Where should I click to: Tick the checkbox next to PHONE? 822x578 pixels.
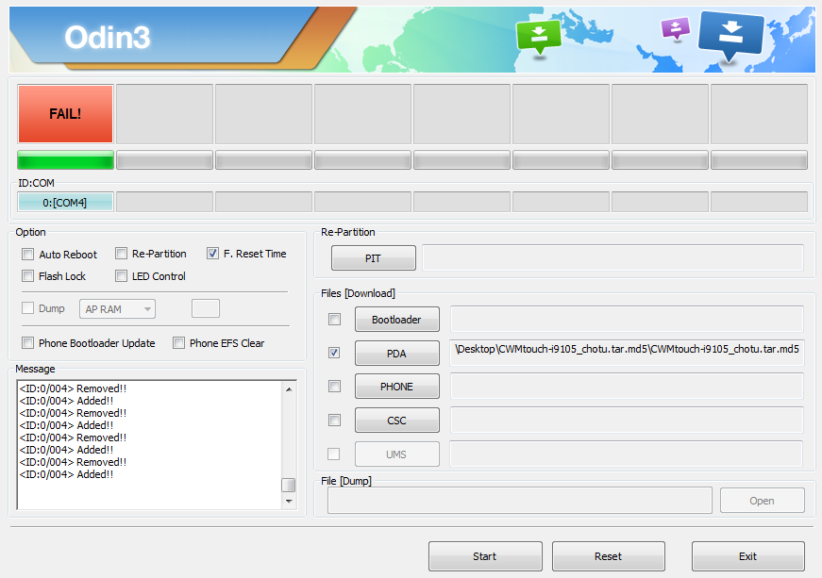coord(334,386)
